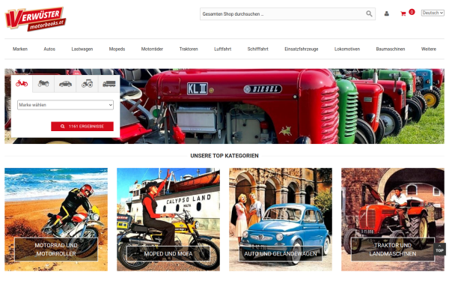Screen dimensions: 449x281
Task: Open the shopping cart icon
Action: click(x=403, y=13)
